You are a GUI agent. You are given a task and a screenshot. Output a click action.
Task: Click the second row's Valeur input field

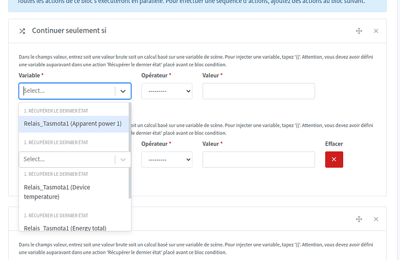[258, 160]
